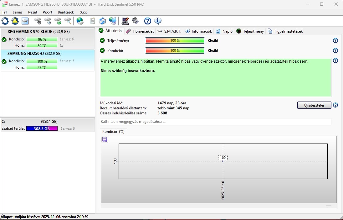The height and width of the screenshot is (220, 343).
Task: Open the Beállítások menu
Action: point(66,12)
